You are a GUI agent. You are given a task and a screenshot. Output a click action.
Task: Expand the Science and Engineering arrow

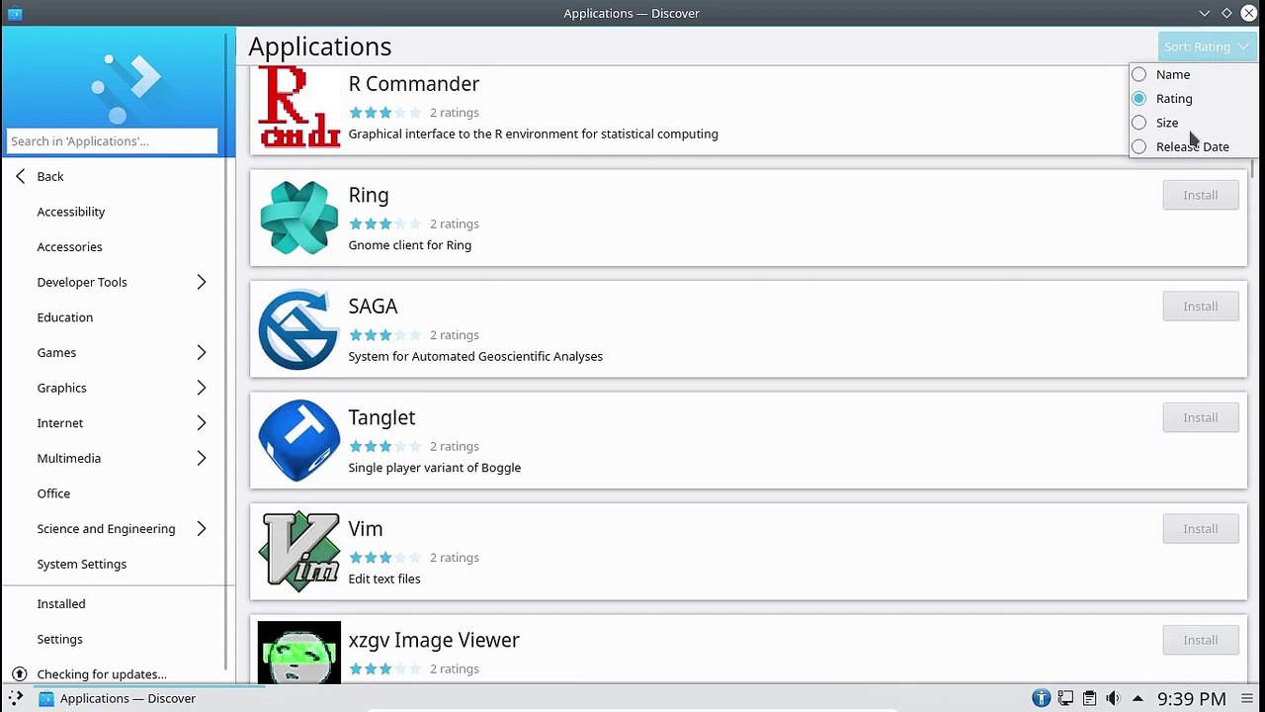(x=202, y=528)
